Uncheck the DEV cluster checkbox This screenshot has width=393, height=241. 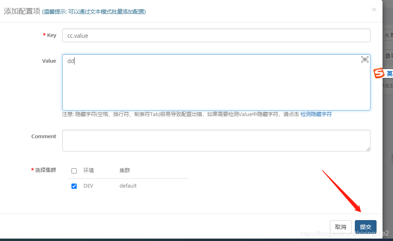pyautogui.click(x=74, y=185)
